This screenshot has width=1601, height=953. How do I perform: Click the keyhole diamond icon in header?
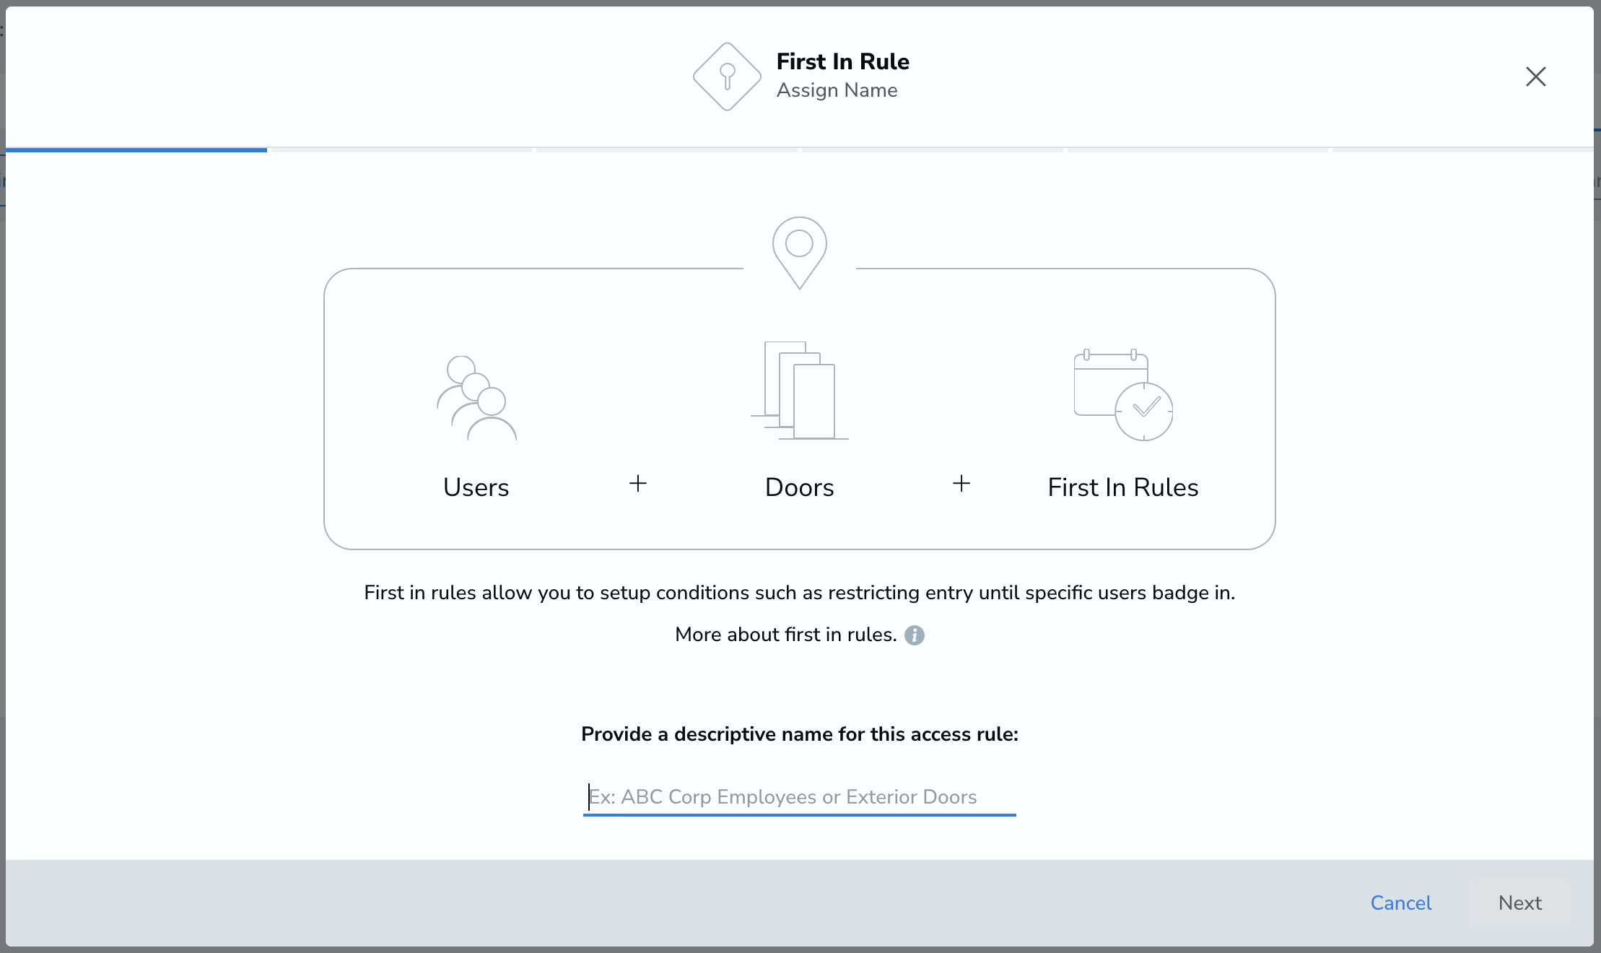click(x=727, y=77)
